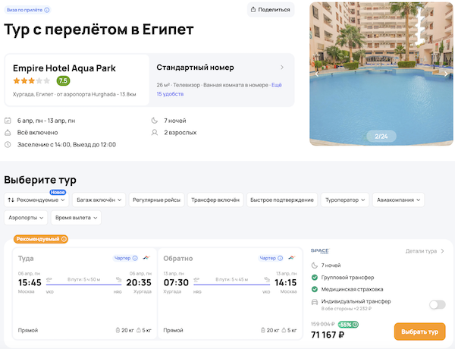
Task: Expand the 'Туроператор' filter dropdown
Action: 346,200
